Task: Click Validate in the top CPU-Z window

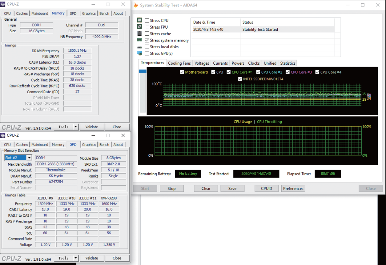Action: (91, 127)
